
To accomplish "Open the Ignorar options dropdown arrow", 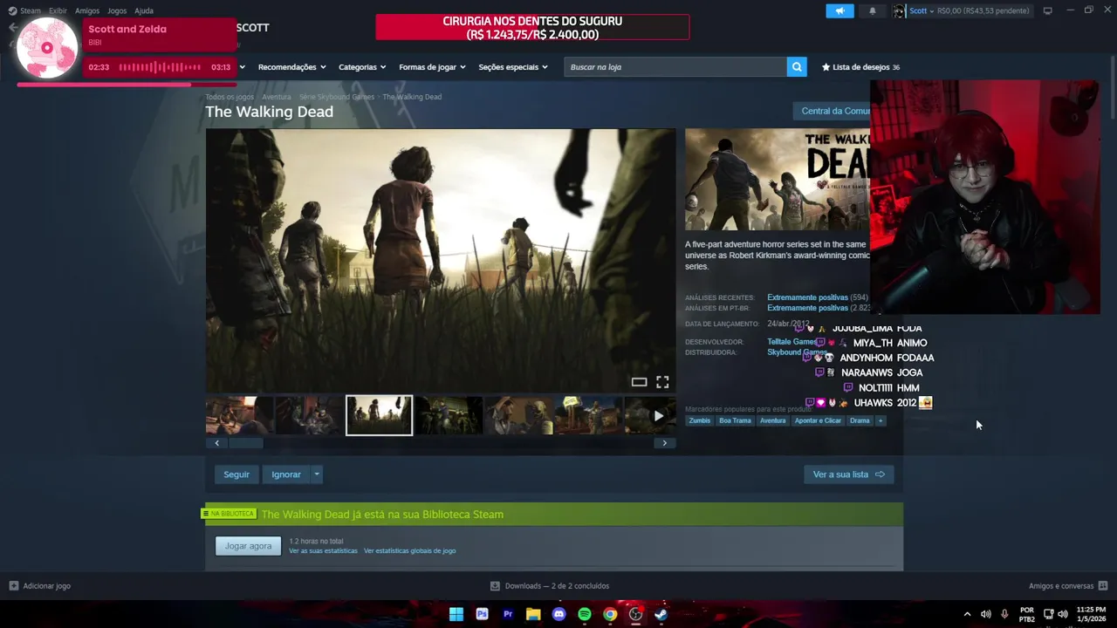I will pyautogui.click(x=317, y=474).
